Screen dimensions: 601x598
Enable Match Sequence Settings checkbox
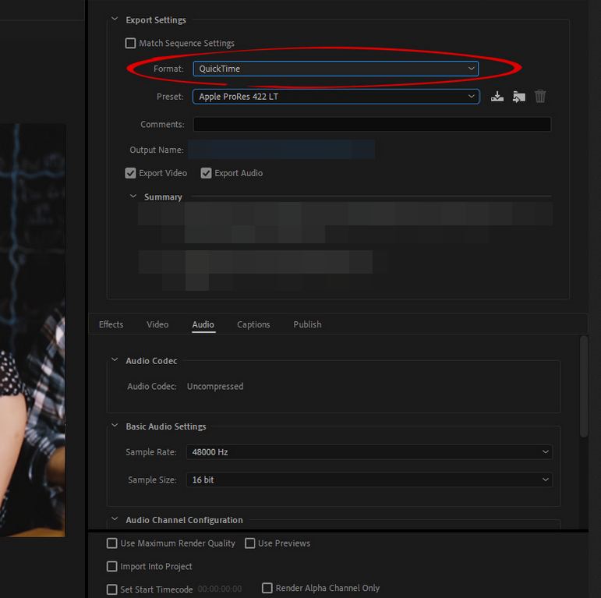pyautogui.click(x=131, y=44)
